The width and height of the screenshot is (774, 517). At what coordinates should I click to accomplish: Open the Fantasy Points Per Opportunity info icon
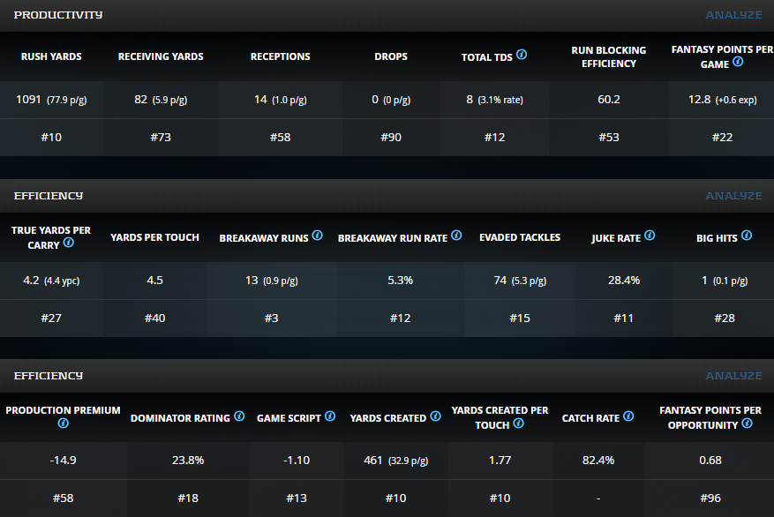coord(747,423)
